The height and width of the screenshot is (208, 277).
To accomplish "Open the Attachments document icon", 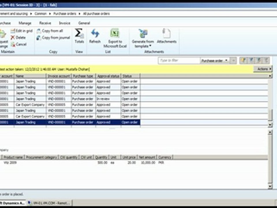I will [166, 34].
